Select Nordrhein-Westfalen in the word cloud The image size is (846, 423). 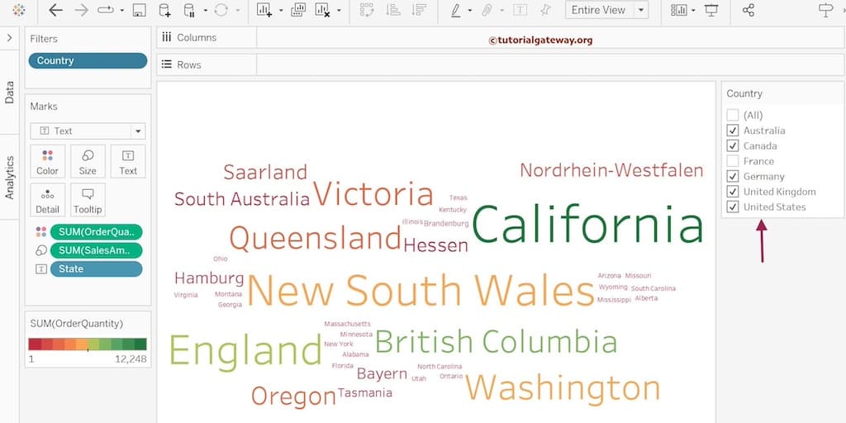(612, 170)
